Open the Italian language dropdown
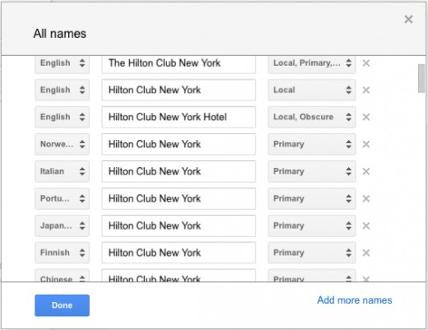 (x=62, y=171)
